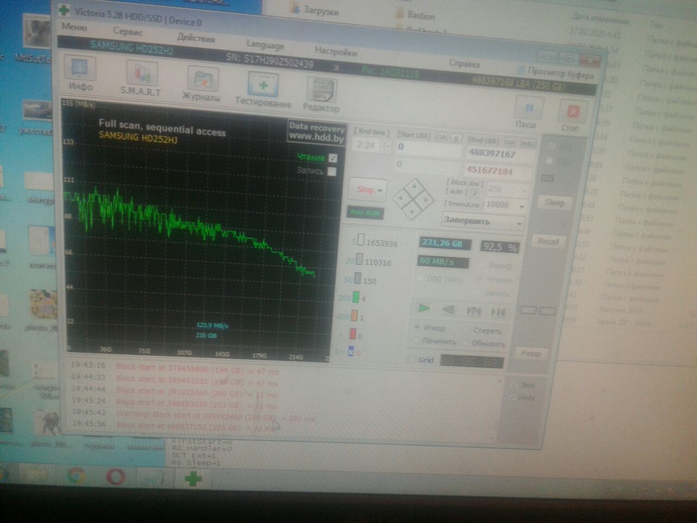Click the right arrow of the diamond pad
The height and width of the screenshot is (523, 697).
click(x=425, y=201)
